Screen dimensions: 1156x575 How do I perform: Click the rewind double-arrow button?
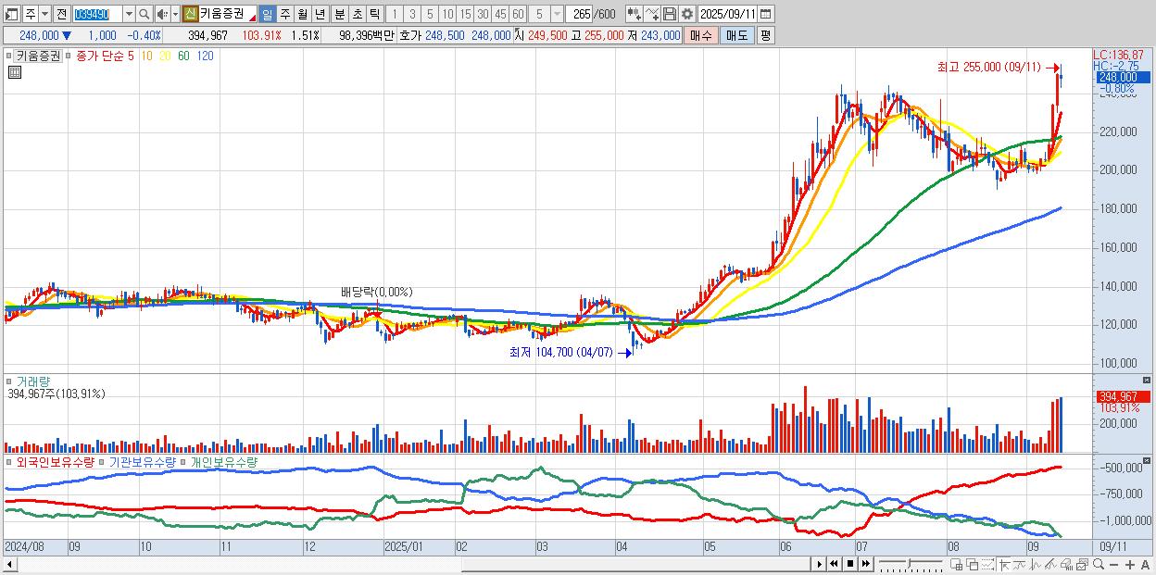point(834,564)
